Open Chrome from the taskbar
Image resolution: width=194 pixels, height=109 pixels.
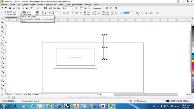[50, 106]
